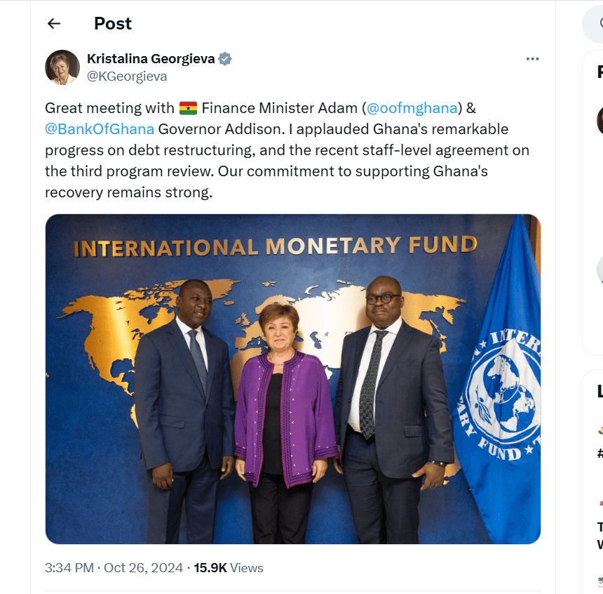
Task: Click the gray avatar in the right sidebar
Action: pos(599,270)
